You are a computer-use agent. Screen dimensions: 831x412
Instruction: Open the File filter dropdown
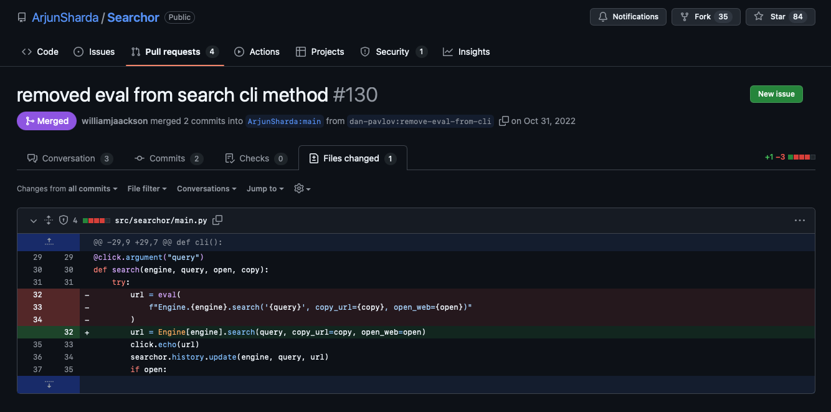pos(147,189)
